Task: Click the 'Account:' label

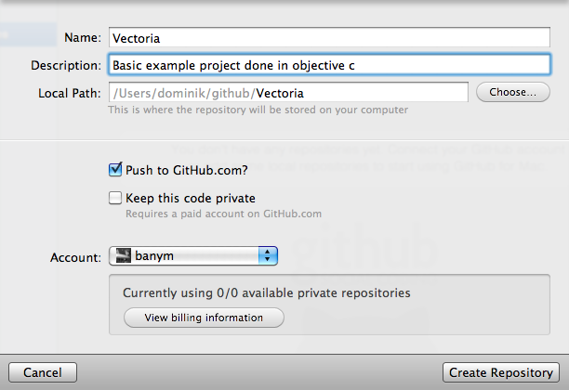Action: (75, 257)
